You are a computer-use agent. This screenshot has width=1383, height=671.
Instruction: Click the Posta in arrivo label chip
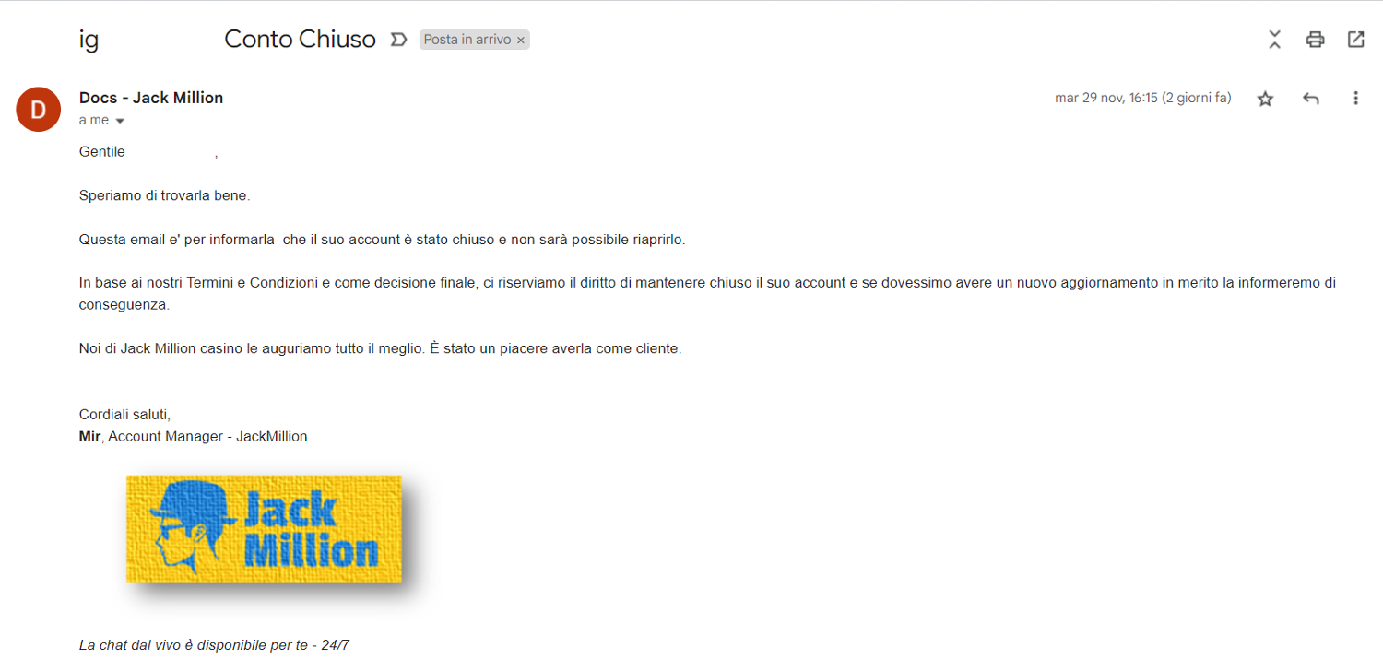click(467, 40)
